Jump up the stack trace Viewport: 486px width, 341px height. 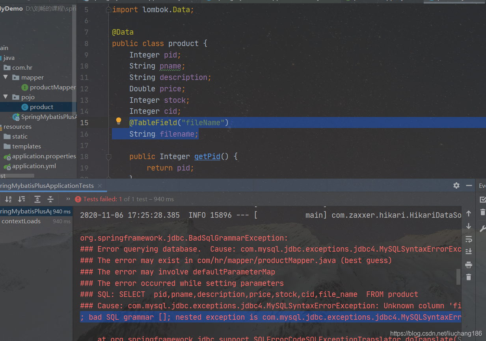pyautogui.click(x=469, y=213)
